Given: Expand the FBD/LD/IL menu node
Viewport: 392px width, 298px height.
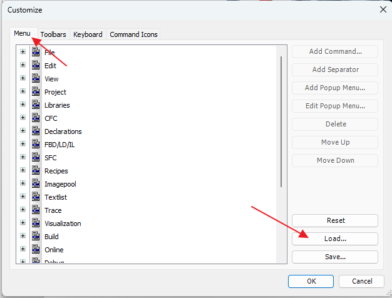Looking at the screenshot, I should [23, 144].
